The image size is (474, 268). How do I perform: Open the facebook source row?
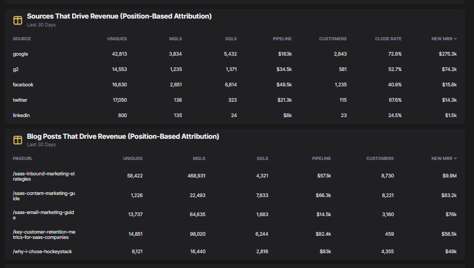pos(23,85)
